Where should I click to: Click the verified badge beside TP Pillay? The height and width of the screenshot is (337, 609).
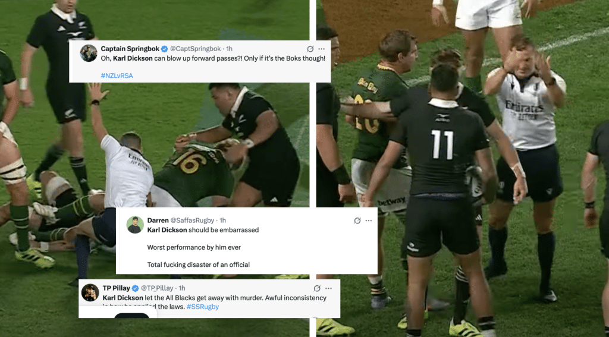(x=135, y=288)
